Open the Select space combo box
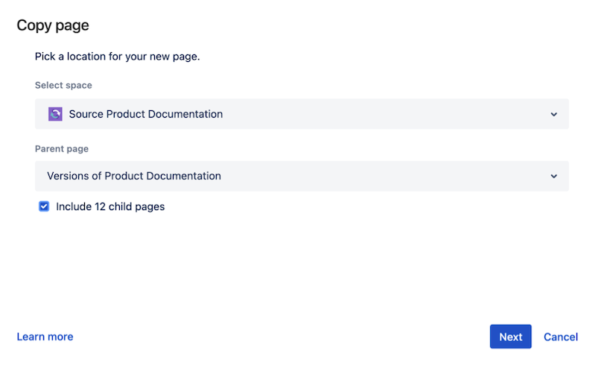 (x=302, y=114)
